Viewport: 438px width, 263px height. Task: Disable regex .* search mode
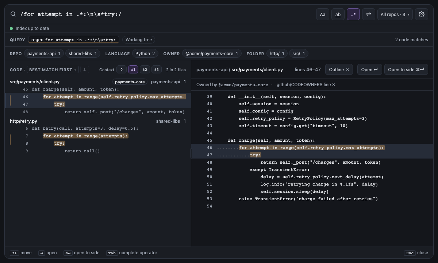353,14
